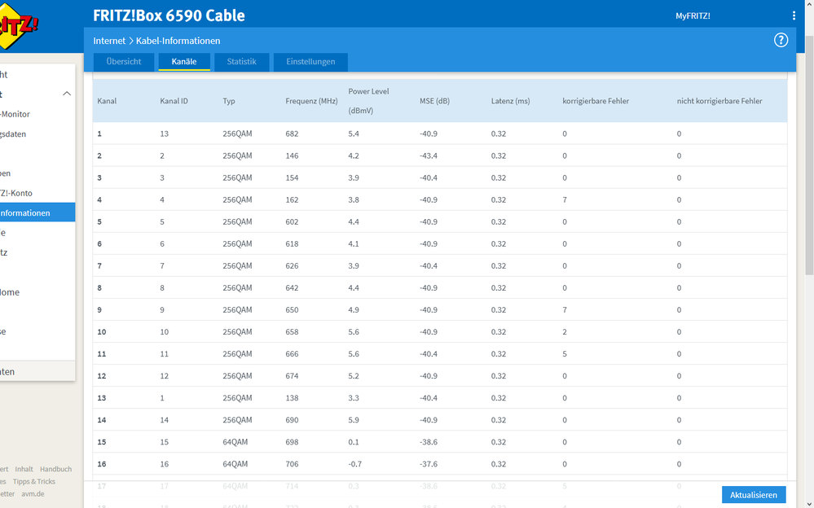This screenshot has width=814, height=508.
Task: Click the Internet breadcrumb link
Action: tap(109, 41)
